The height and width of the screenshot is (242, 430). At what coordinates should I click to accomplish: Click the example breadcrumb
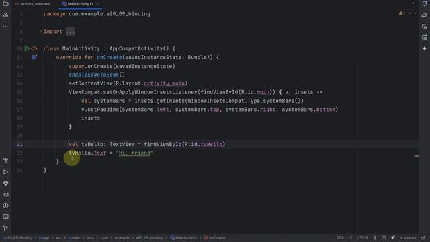click(122, 237)
